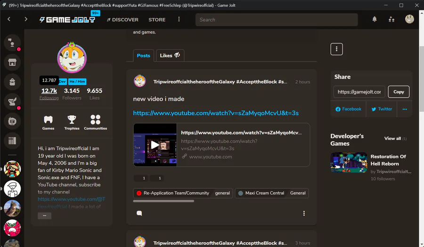This screenshot has width=424, height=247.
Task: Open the library bars icon in left sidebar
Action: pyautogui.click(x=12, y=141)
